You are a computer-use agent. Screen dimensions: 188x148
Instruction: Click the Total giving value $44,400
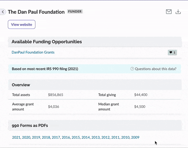point(141,95)
